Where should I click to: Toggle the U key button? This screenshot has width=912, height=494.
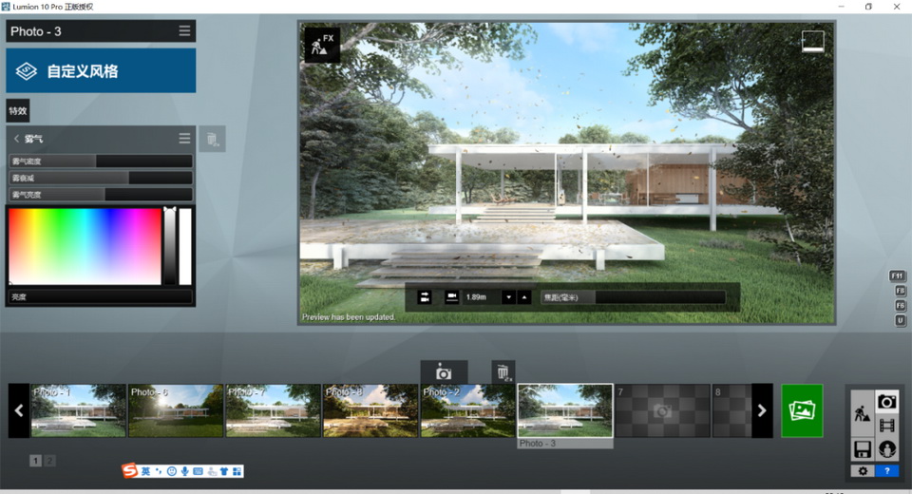click(899, 321)
